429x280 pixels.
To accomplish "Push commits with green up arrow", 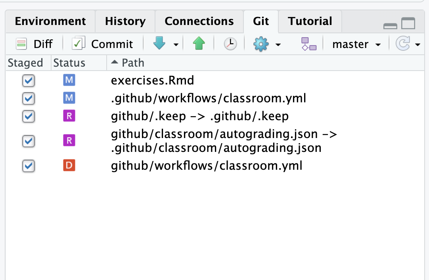I will click(199, 43).
